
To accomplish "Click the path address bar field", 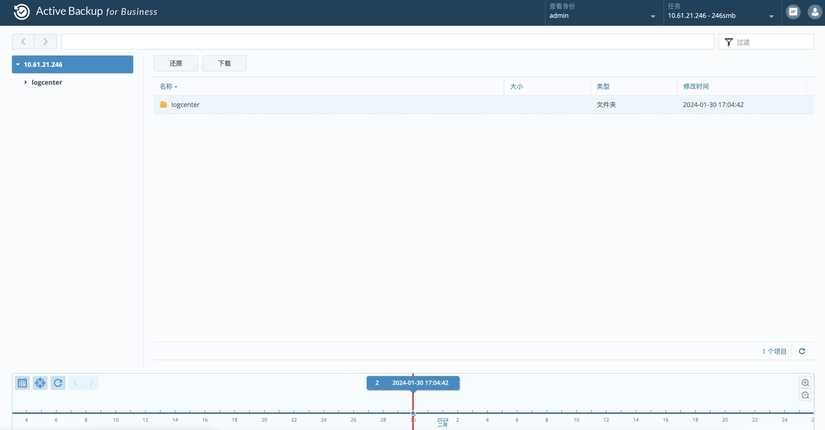I will coord(387,42).
